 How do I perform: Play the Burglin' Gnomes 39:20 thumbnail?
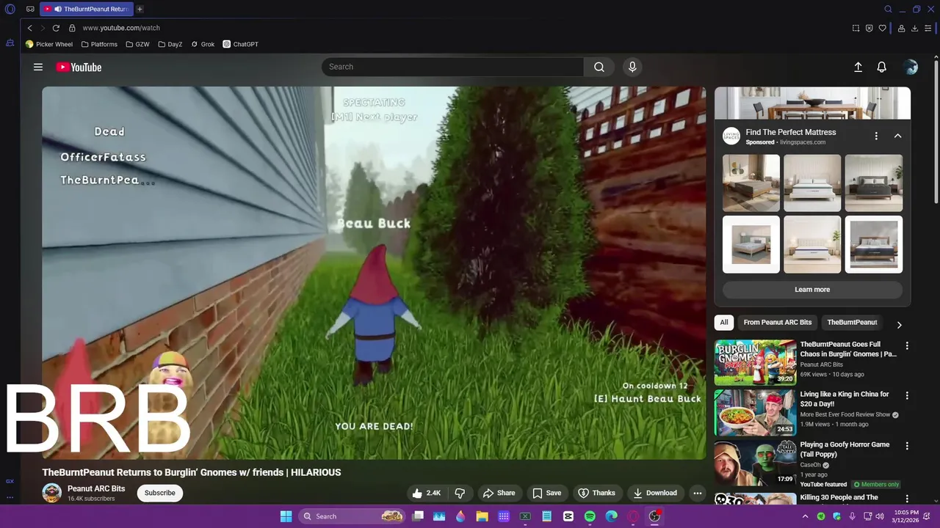pos(755,362)
